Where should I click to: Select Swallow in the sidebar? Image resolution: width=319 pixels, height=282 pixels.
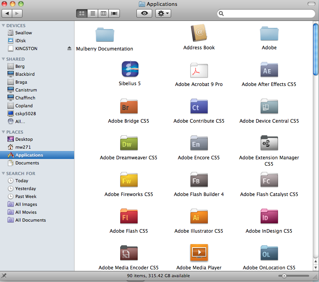[x=37, y=33]
